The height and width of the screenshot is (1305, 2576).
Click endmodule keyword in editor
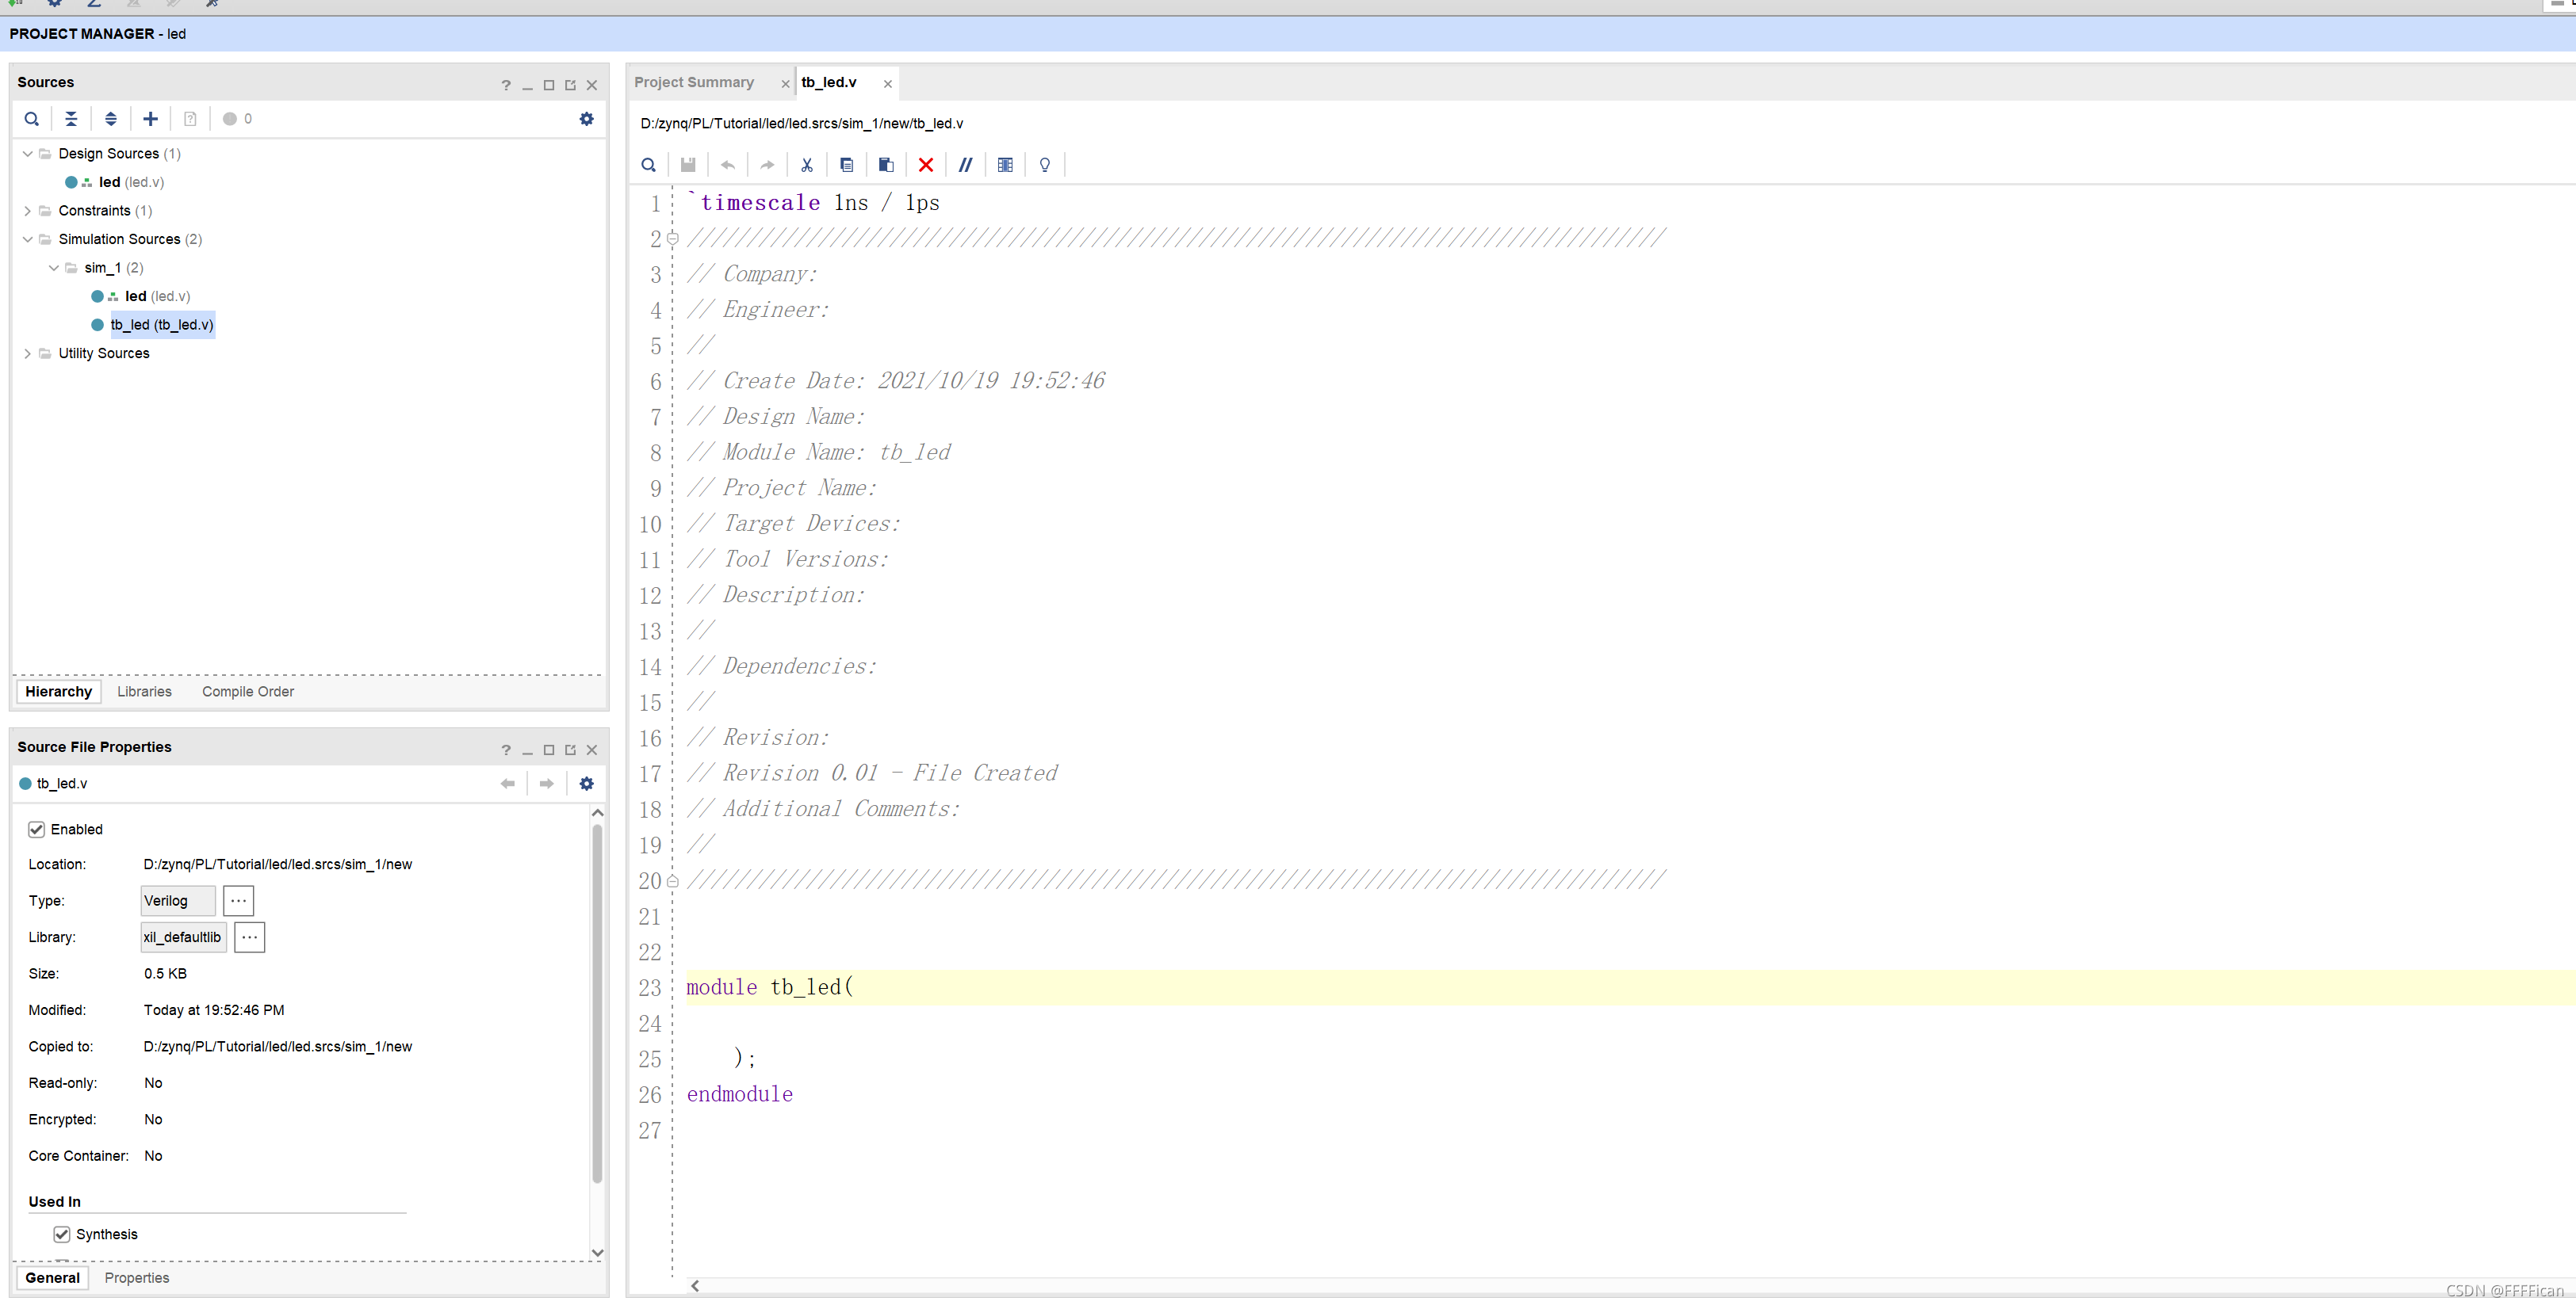point(740,1094)
